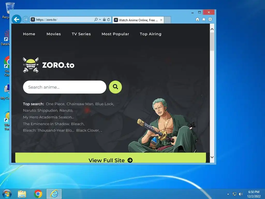Image resolution: width=265 pixels, height=199 pixels.
Task: Open the Naruto: Shippuden search link
Action: 41,110
